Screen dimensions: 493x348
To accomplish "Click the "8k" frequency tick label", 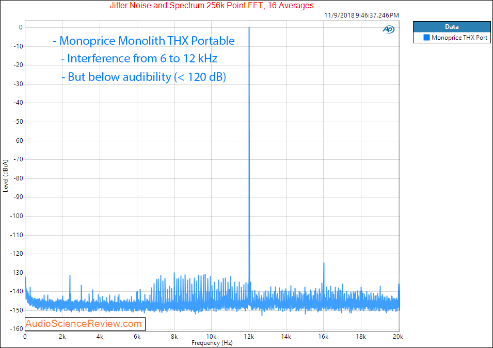I will (174, 336).
